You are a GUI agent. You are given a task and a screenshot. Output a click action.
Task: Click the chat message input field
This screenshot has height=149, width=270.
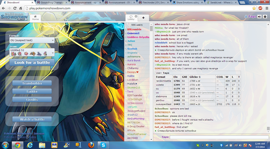[x=219, y=137]
